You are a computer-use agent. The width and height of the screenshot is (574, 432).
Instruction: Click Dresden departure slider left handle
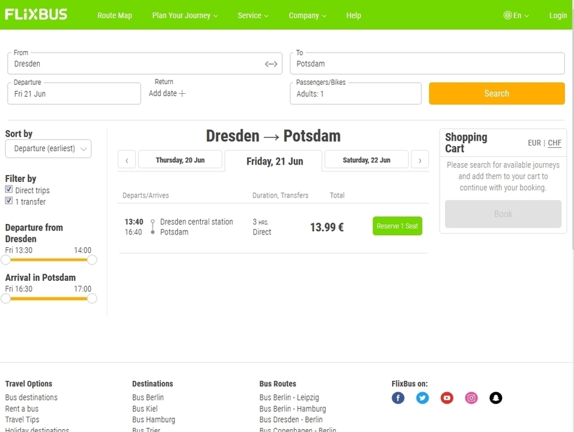tap(6, 260)
